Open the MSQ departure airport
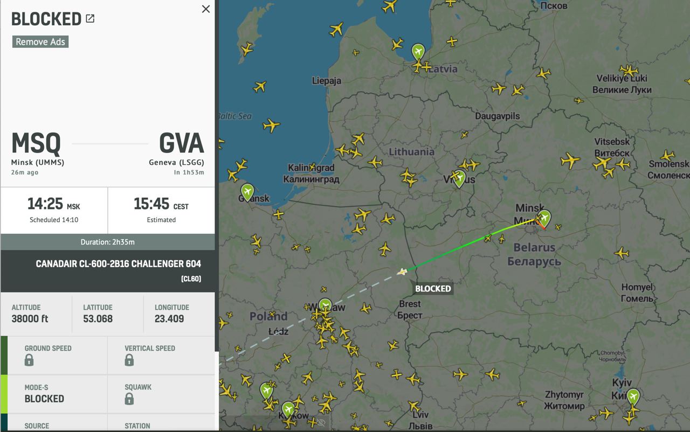 point(37,144)
